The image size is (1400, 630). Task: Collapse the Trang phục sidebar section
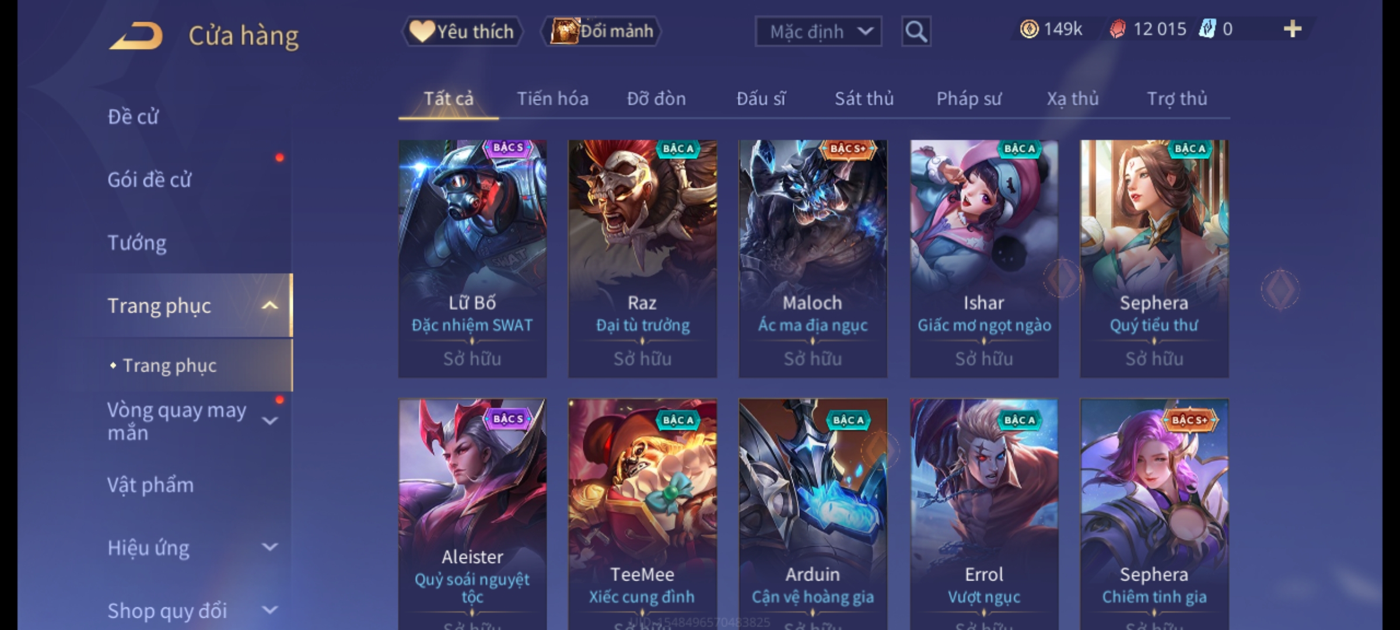tap(269, 305)
